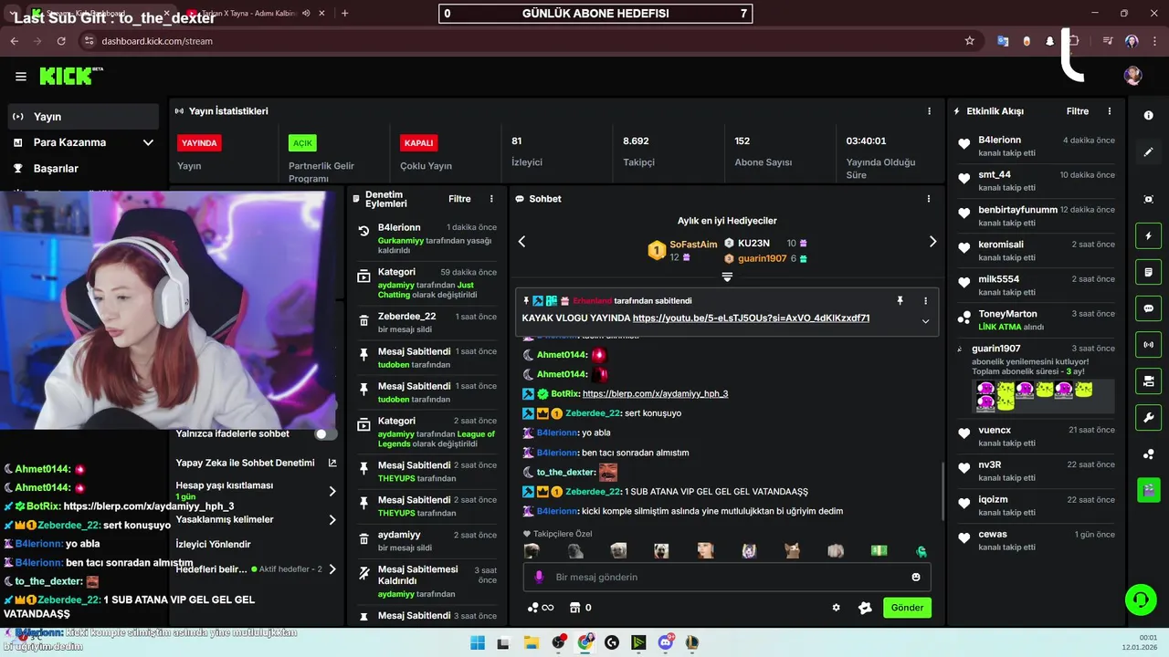Click the pencil edit icon in sidebar
This screenshot has width=1169, height=657.
click(1149, 152)
